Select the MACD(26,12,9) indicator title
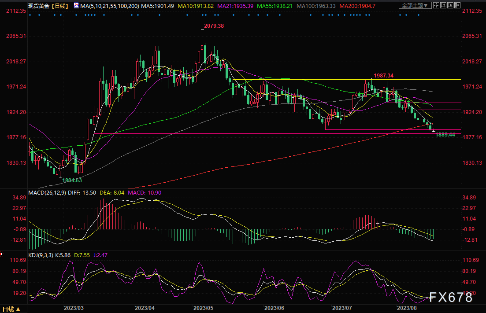Viewport: 486px width, 313px height. 48,193
